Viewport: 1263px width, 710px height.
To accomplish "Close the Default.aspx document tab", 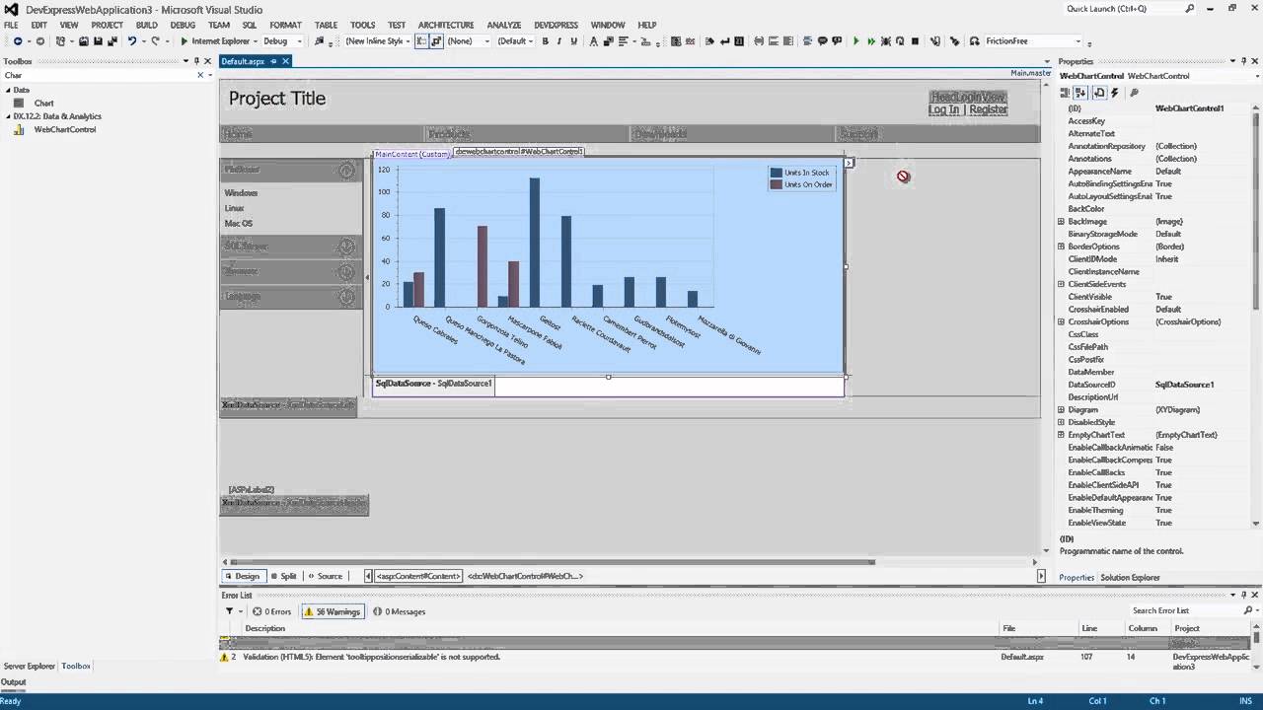I will [285, 61].
